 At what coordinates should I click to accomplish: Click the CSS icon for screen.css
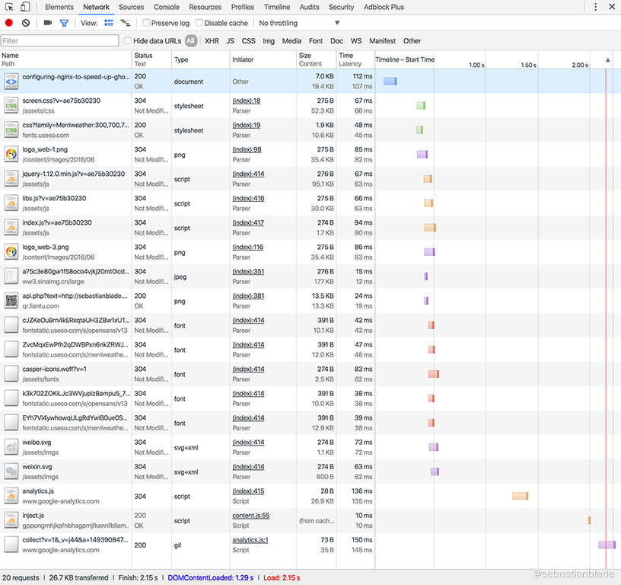pyautogui.click(x=11, y=106)
